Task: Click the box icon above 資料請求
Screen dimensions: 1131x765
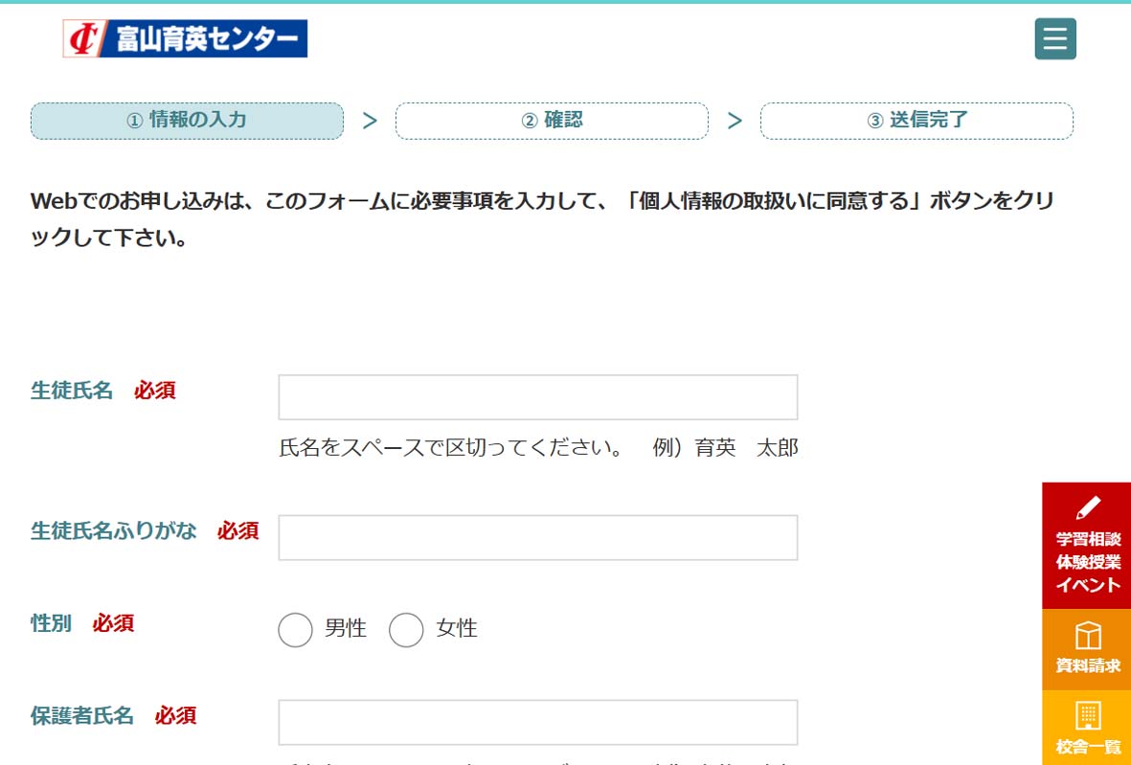Action: (x=1087, y=636)
